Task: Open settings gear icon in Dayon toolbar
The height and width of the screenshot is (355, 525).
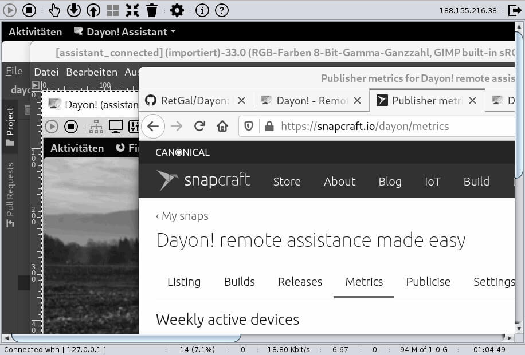Action: point(177,10)
